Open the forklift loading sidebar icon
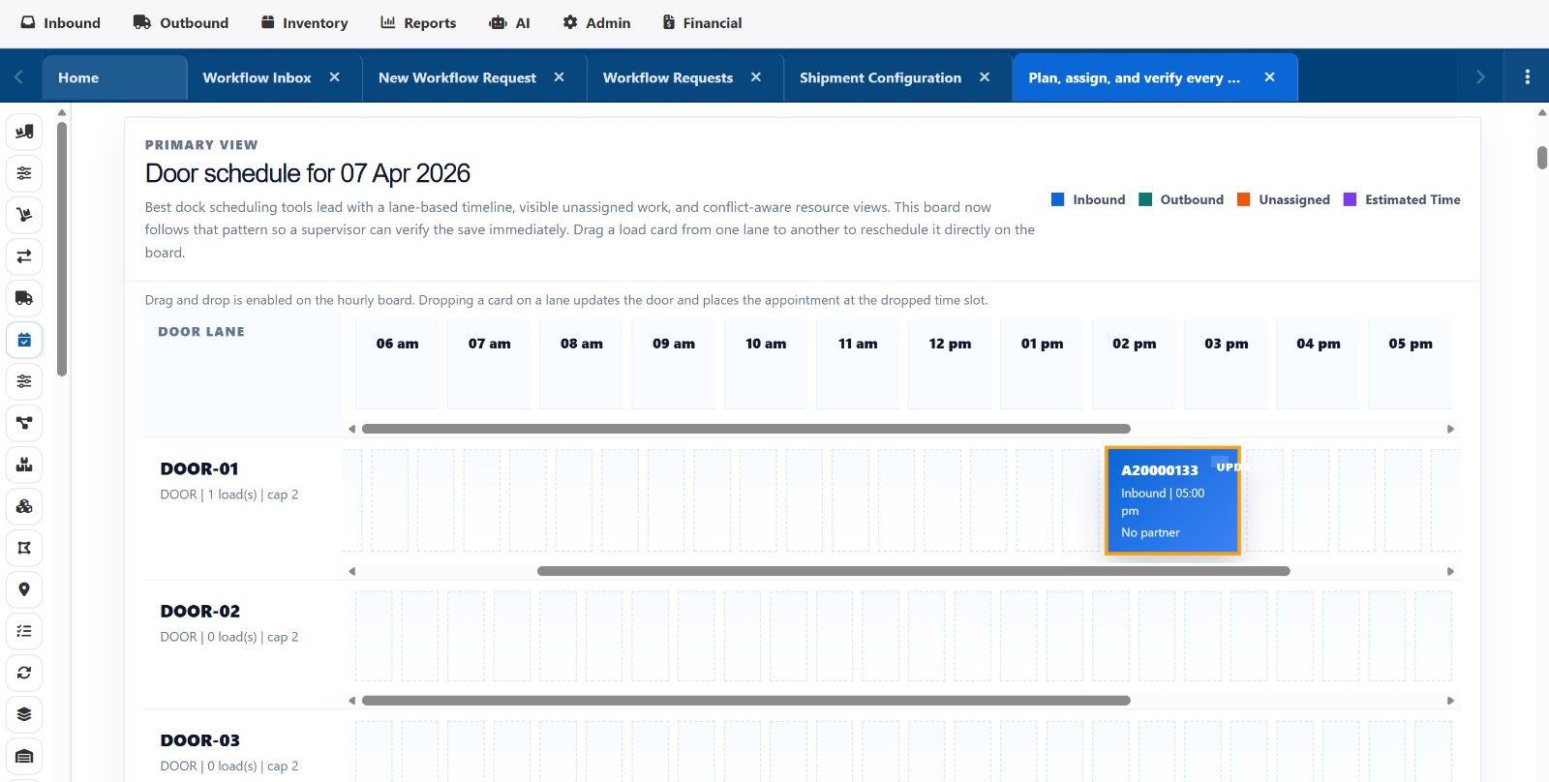 24,132
